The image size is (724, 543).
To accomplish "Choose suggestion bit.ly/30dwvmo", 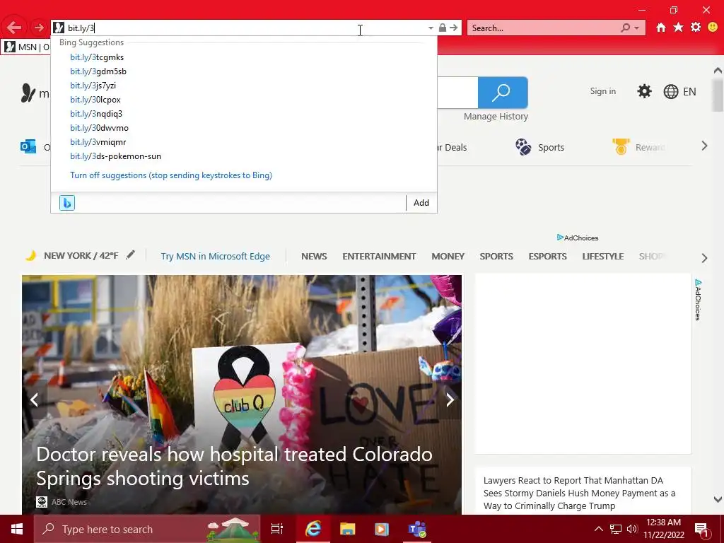I will 99,128.
